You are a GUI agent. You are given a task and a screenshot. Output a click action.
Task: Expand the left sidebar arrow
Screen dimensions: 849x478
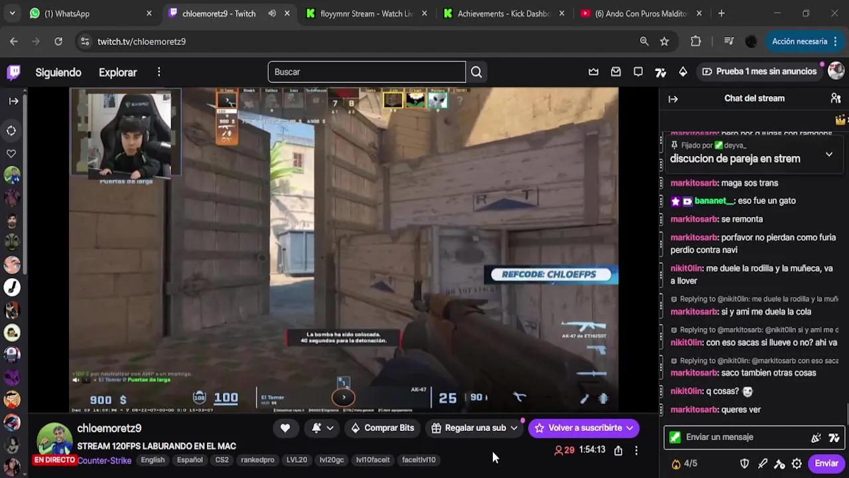(13, 101)
